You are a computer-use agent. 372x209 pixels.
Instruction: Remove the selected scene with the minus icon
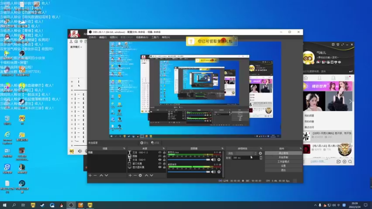[x=95, y=176]
